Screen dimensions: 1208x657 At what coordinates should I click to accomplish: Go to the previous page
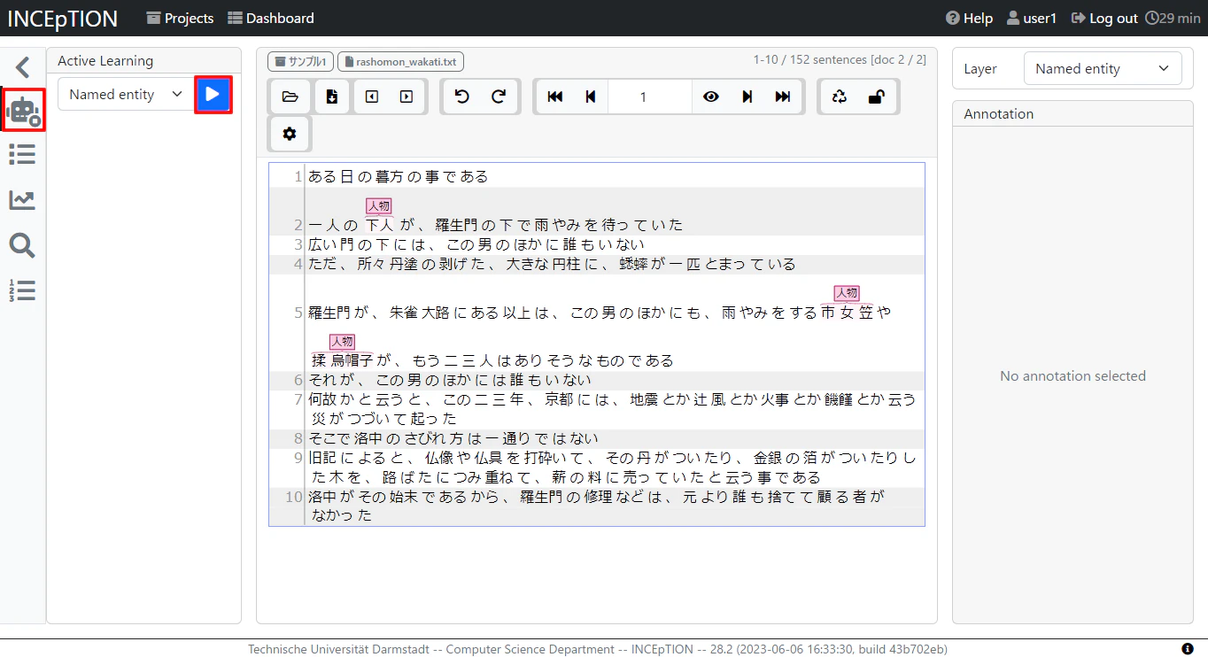tap(591, 97)
